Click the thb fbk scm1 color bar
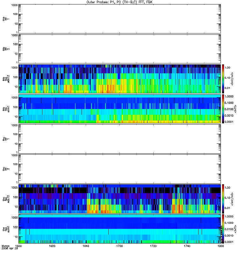This screenshot has width=239, height=255. pos(223,109)
